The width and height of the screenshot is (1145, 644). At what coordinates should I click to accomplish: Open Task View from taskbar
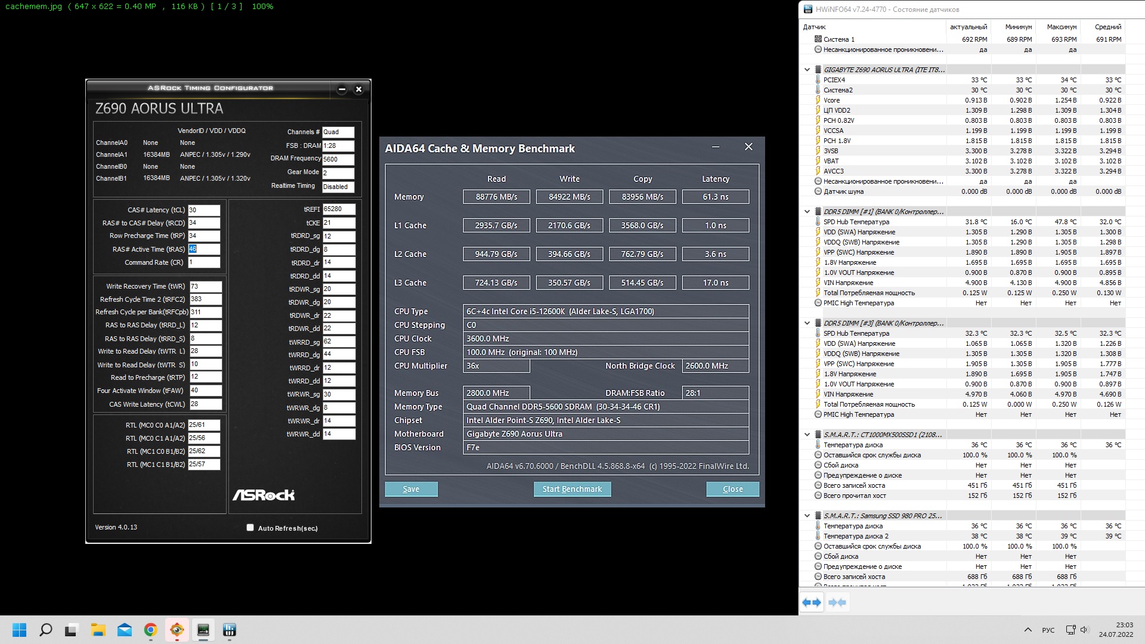pyautogui.click(x=72, y=630)
